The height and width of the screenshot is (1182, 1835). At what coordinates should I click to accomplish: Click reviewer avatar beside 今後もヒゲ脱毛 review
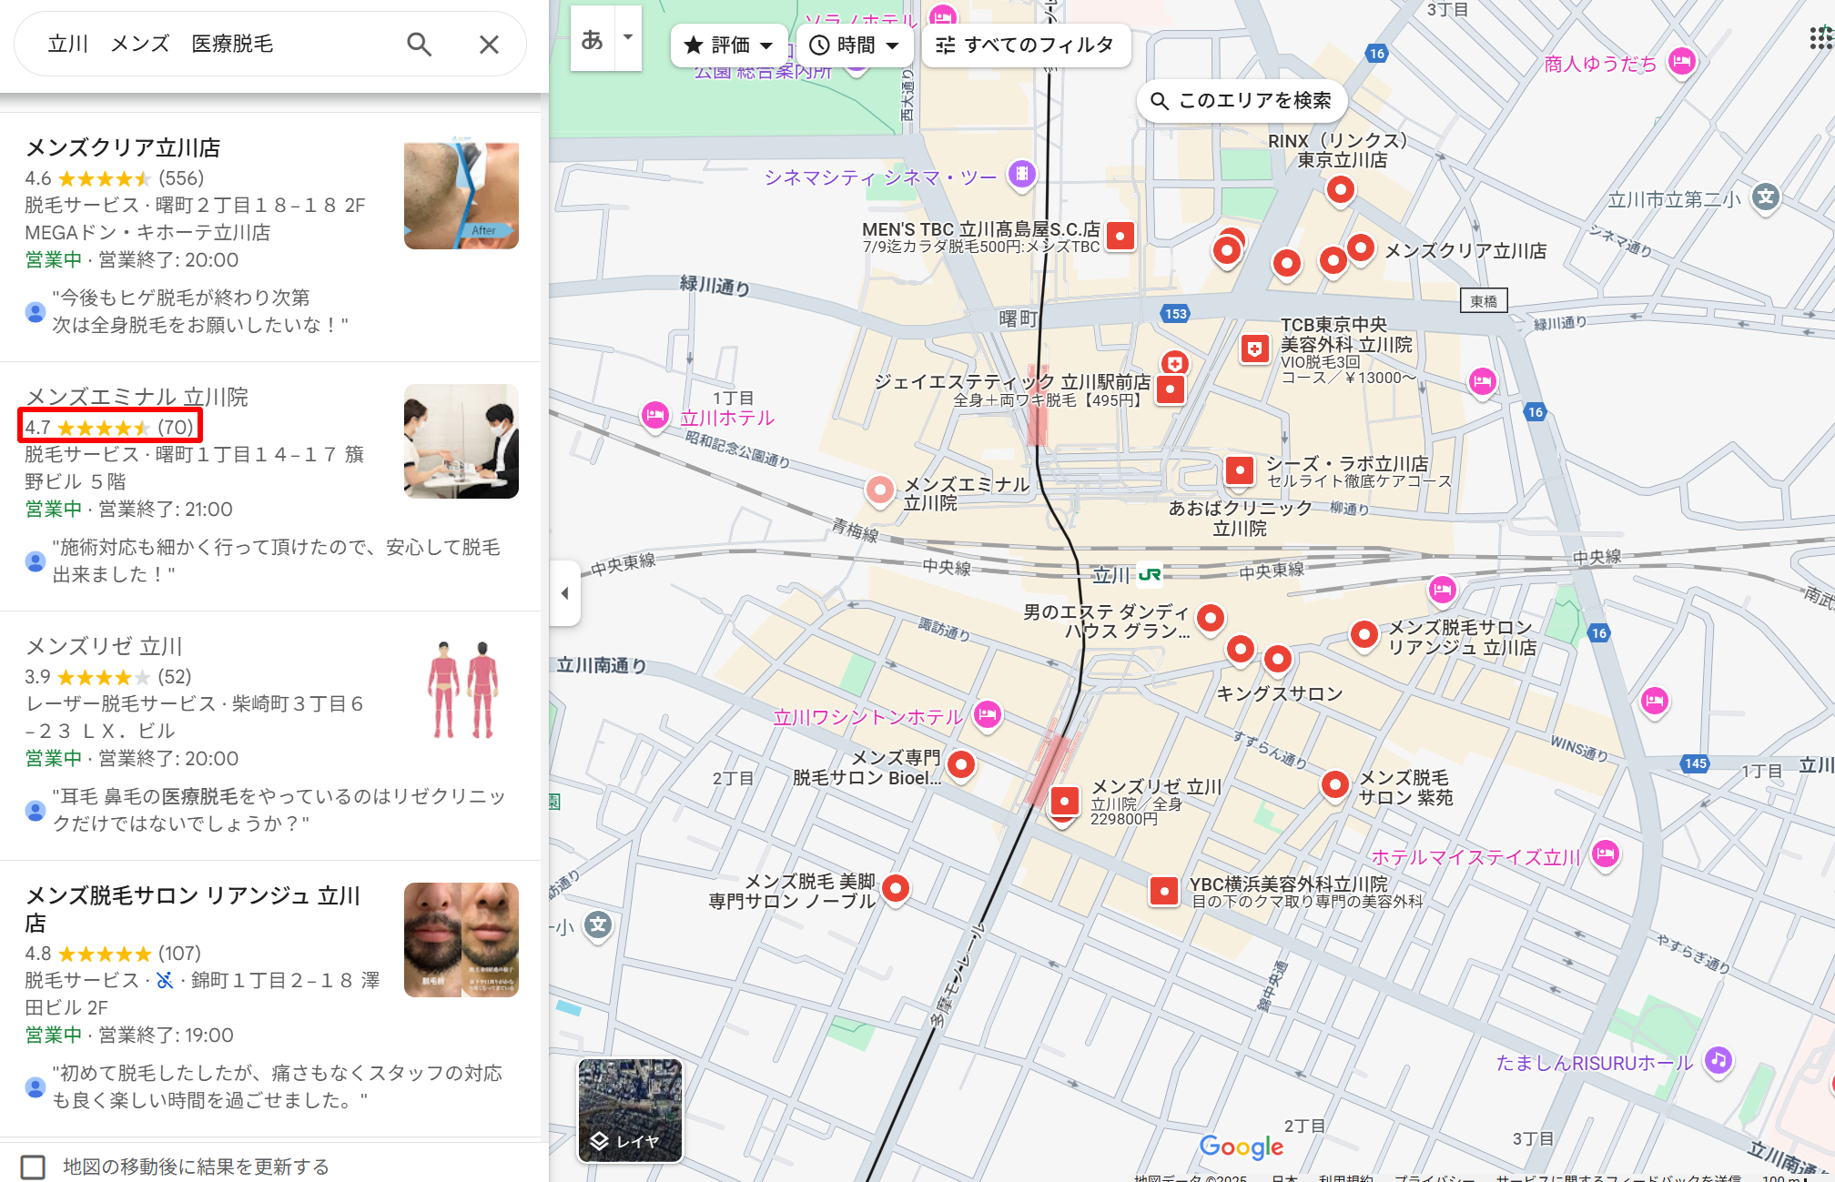coord(35,311)
